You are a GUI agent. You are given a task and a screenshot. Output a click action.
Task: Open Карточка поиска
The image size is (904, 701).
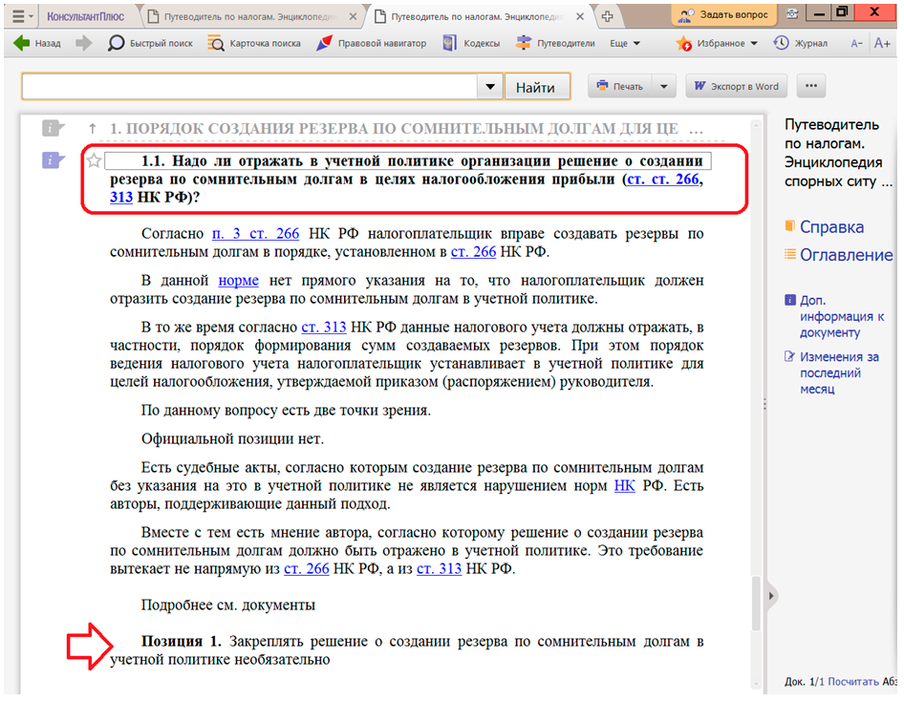pos(254,43)
